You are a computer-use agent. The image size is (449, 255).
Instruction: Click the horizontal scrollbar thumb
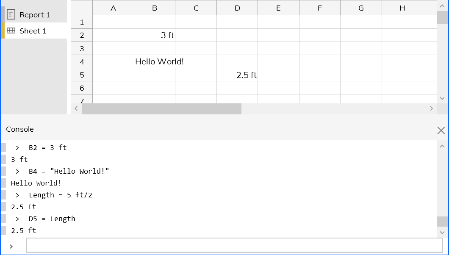pos(161,109)
